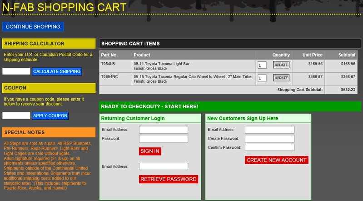Image resolution: width=363 pixels, height=201 pixels.
Task: Click '05-15 Toyota Tacoma Regular Cab' product name
Action: click(x=192, y=76)
